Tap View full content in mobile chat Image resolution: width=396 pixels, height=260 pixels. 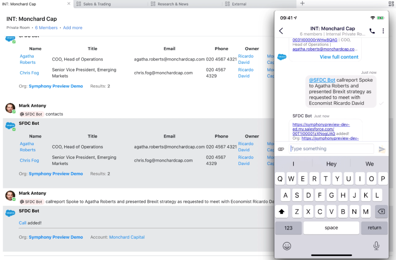click(x=339, y=57)
